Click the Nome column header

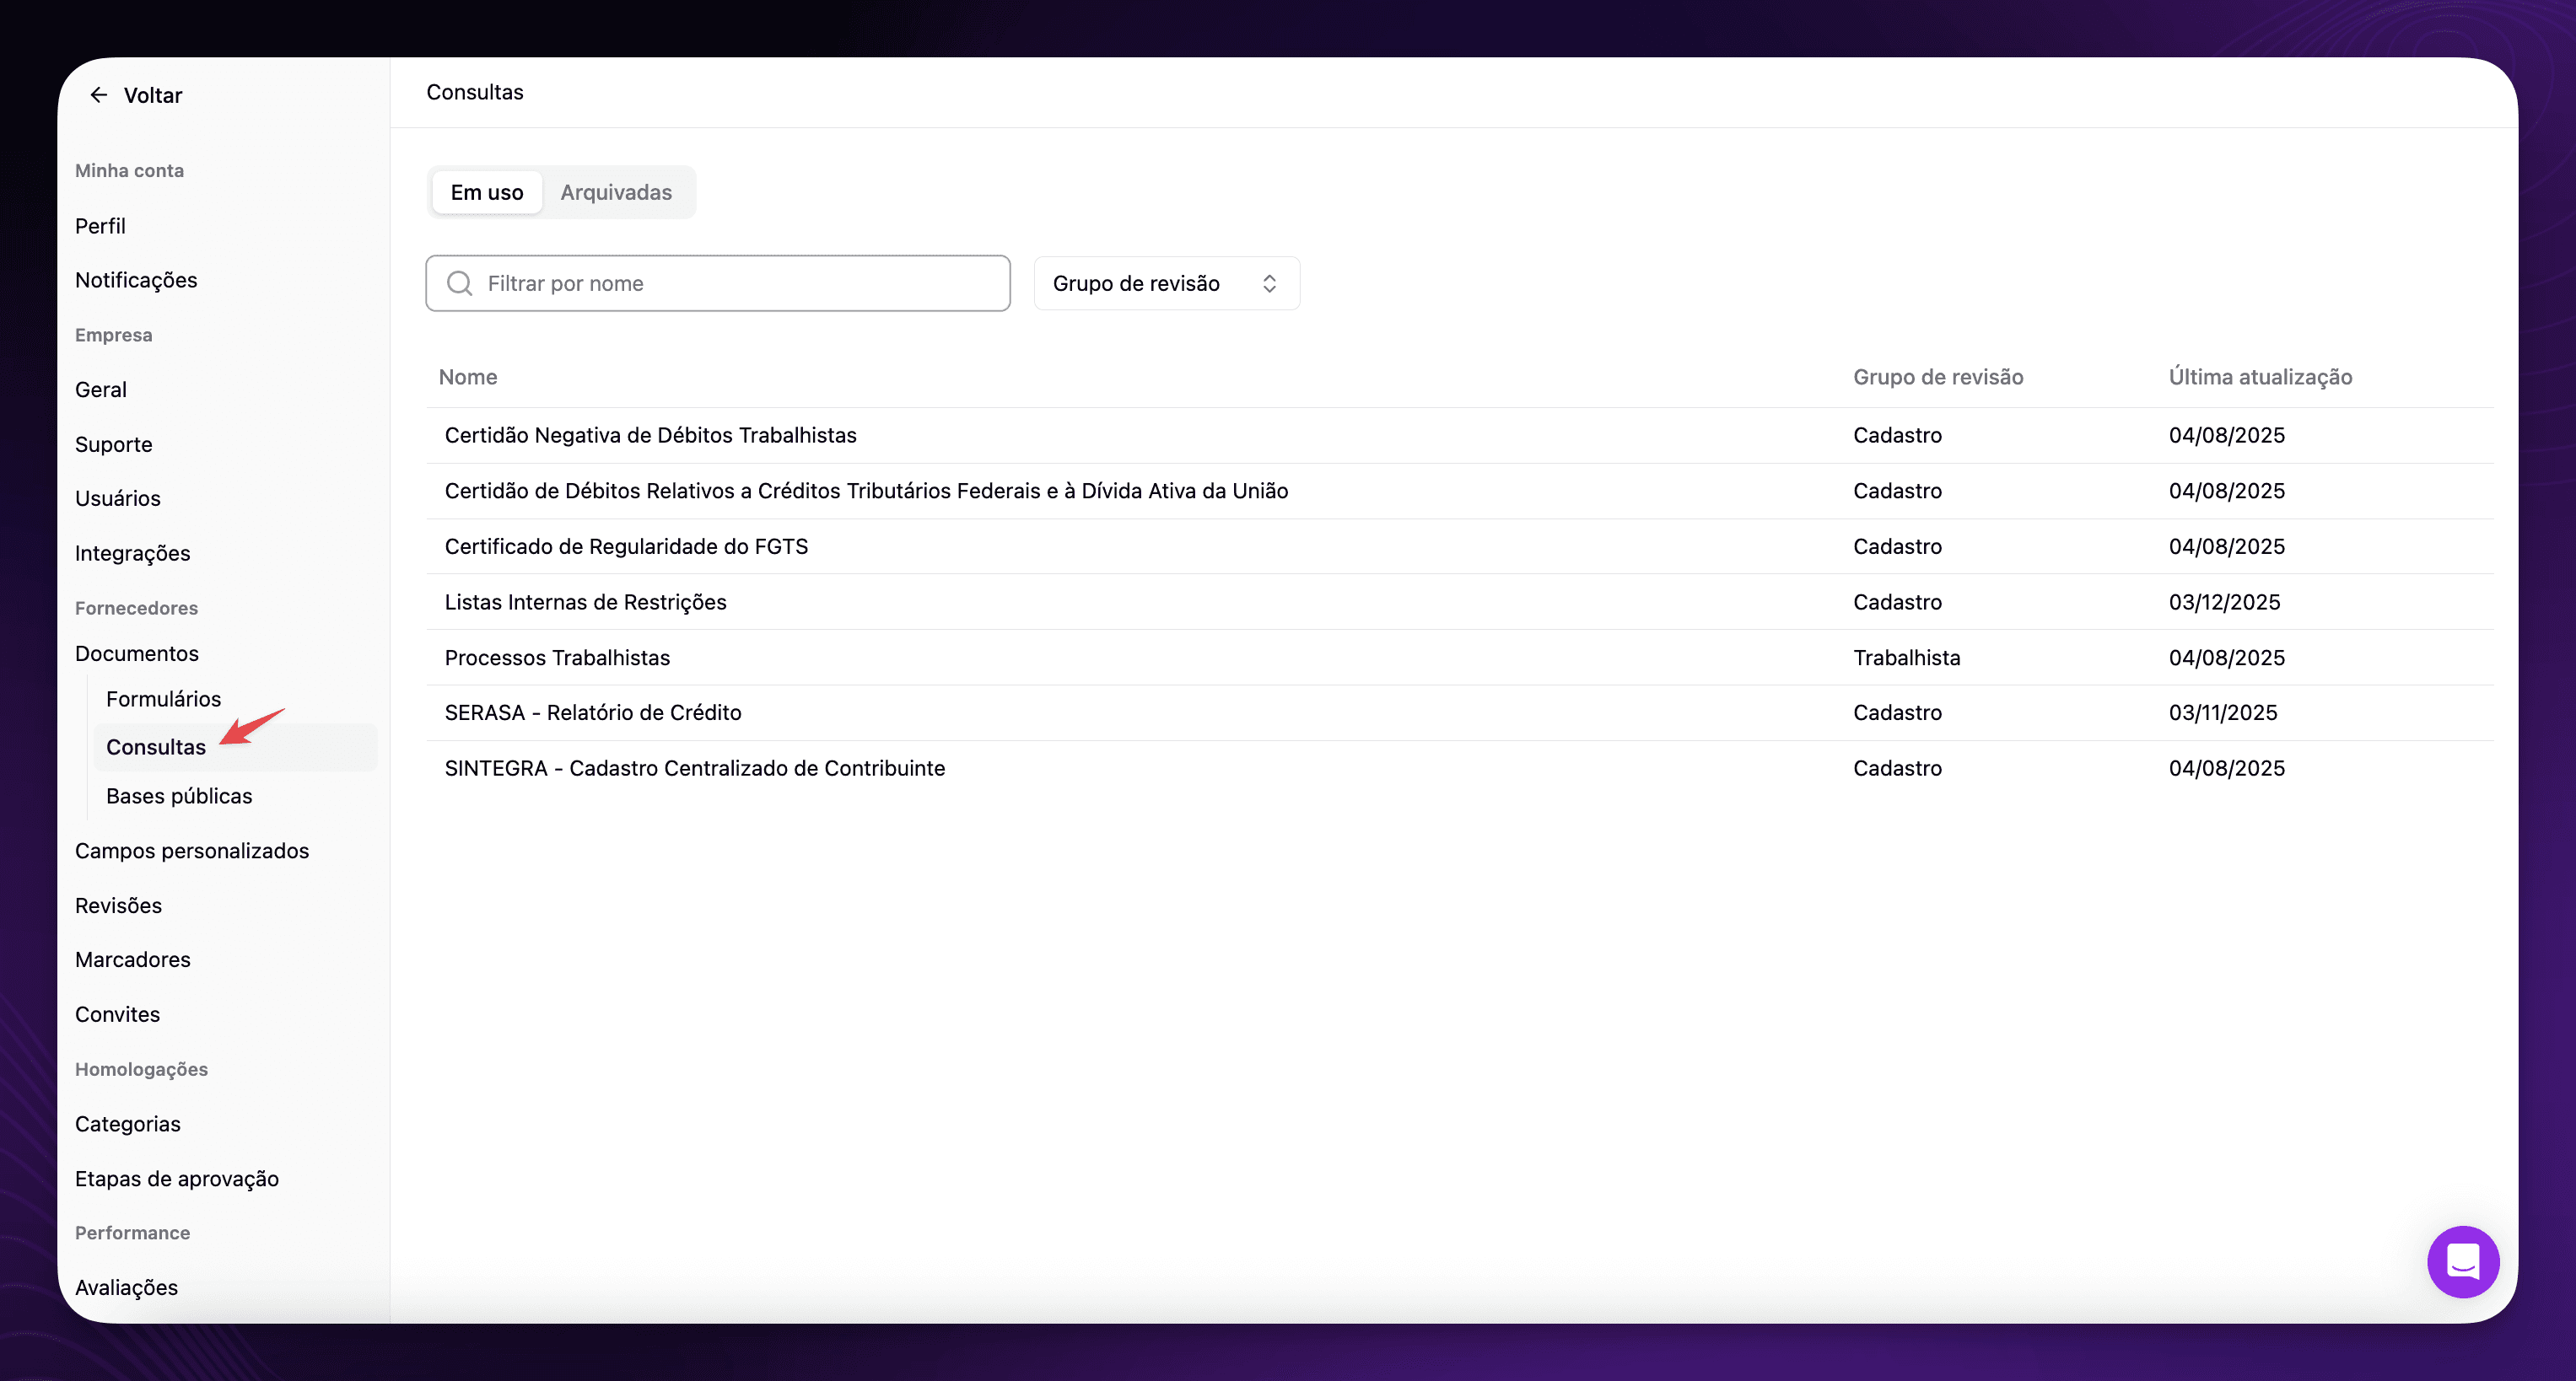468,377
